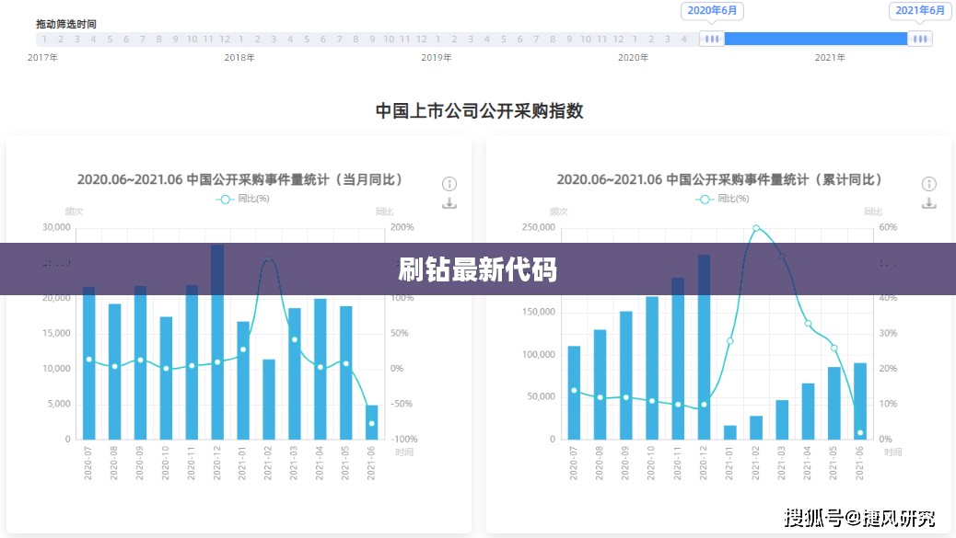The height and width of the screenshot is (538, 956).
Task: Click the 250,000 y-axis value
Action: [539, 227]
